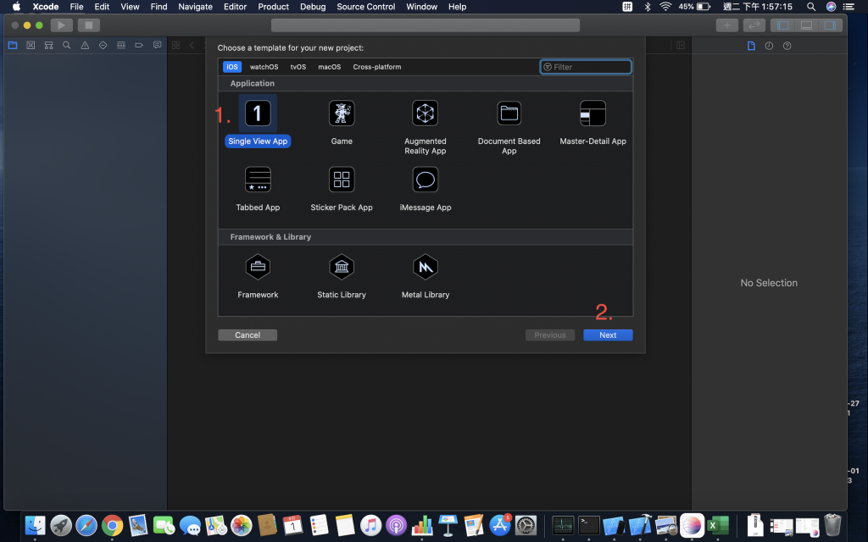The height and width of the screenshot is (542, 868).
Task: Toggle the left navigator panel visibility
Action: [782, 25]
